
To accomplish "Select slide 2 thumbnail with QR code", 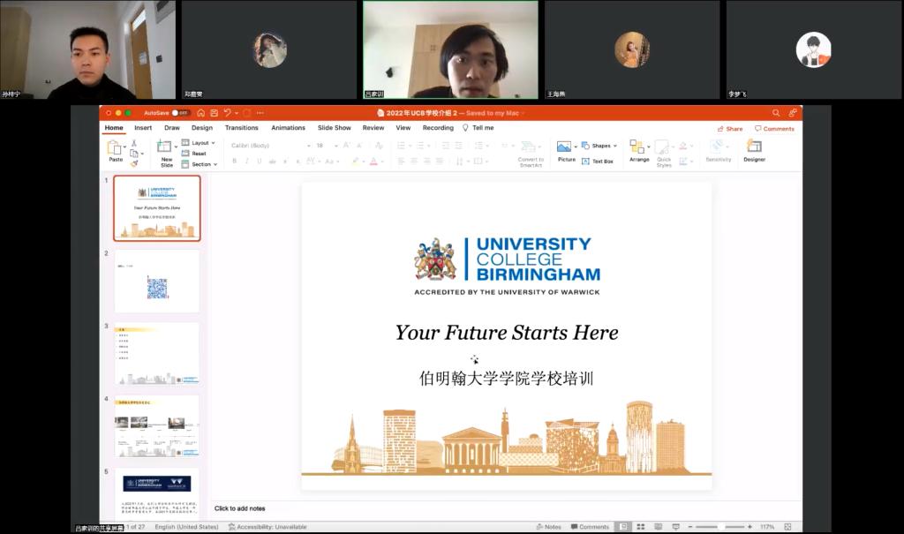I will point(157,282).
